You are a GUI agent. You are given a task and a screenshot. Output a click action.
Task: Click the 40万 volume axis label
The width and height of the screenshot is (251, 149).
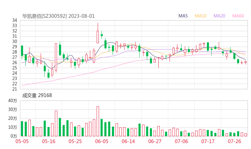pos(13,101)
